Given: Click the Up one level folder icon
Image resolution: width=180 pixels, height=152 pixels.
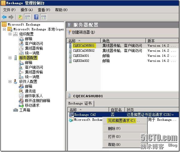Looking at the screenshot, I should (x=20, y=17).
